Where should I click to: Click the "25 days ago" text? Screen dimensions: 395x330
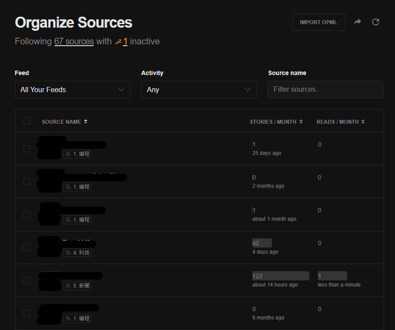click(267, 153)
